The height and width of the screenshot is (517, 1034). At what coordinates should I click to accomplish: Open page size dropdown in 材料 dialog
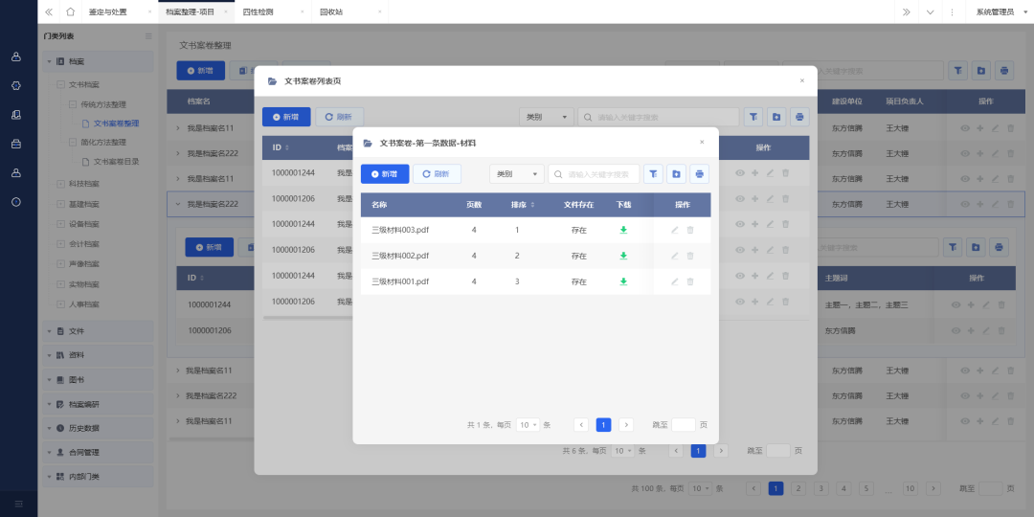pos(528,424)
